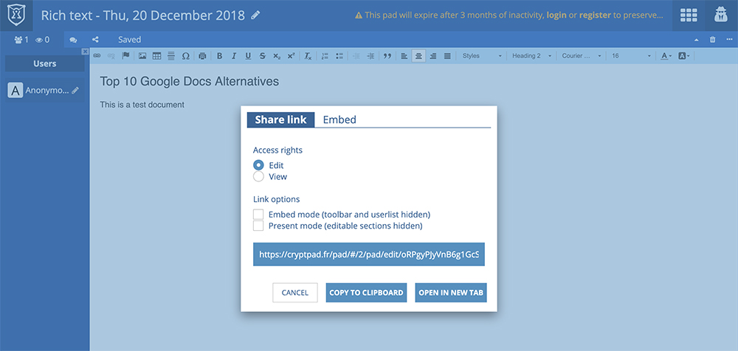Open the Styles dropdown

click(481, 55)
